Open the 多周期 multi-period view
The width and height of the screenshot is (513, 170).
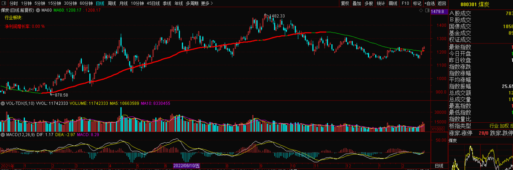pos(192,3)
